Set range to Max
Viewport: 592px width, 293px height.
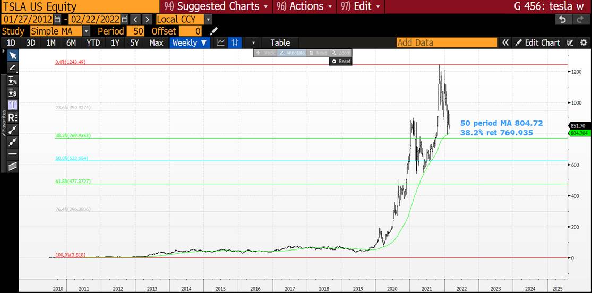pyautogui.click(x=156, y=42)
